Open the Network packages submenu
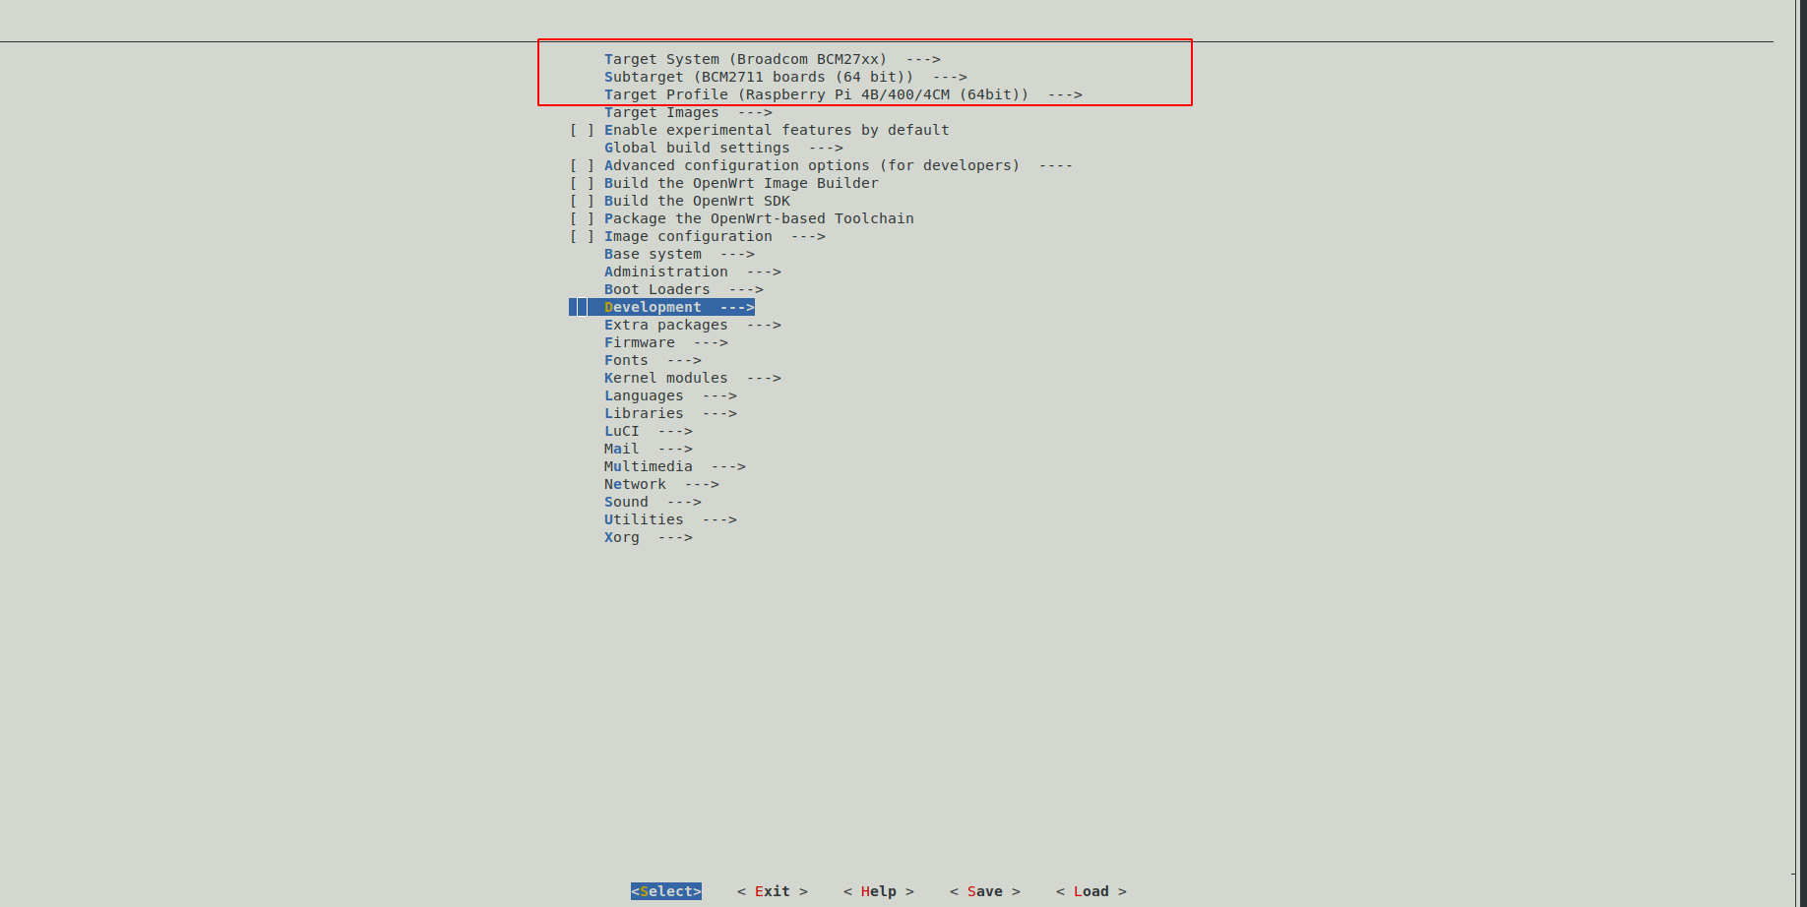The image size is (1807, 907). (x=635, y=483)
